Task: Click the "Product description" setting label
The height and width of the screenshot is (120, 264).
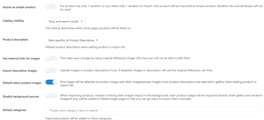Action: pyautogui.click(x=15, y=40)
